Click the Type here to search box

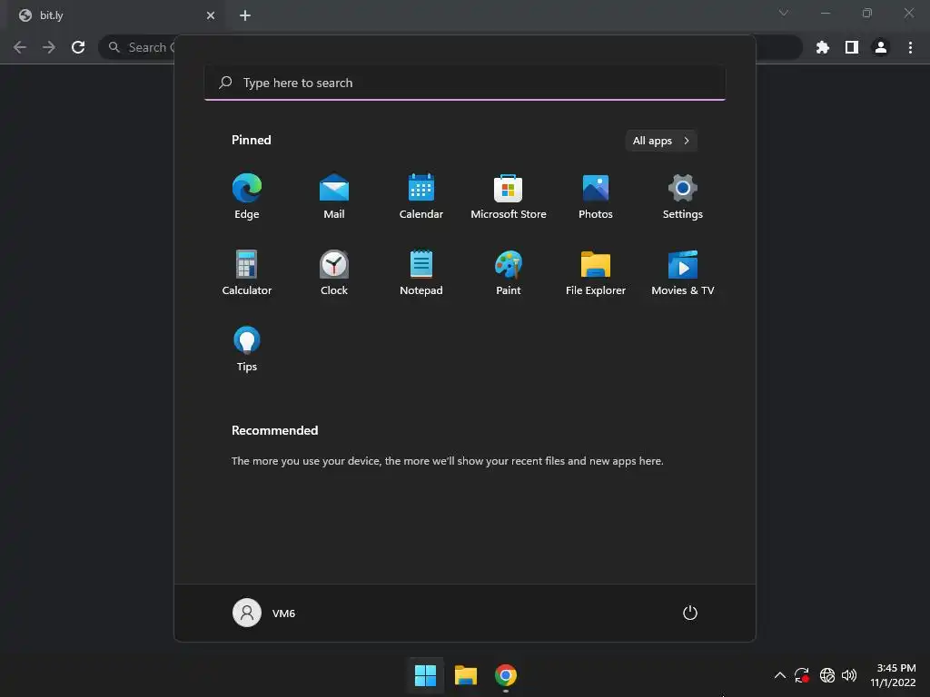coord(464,83)
